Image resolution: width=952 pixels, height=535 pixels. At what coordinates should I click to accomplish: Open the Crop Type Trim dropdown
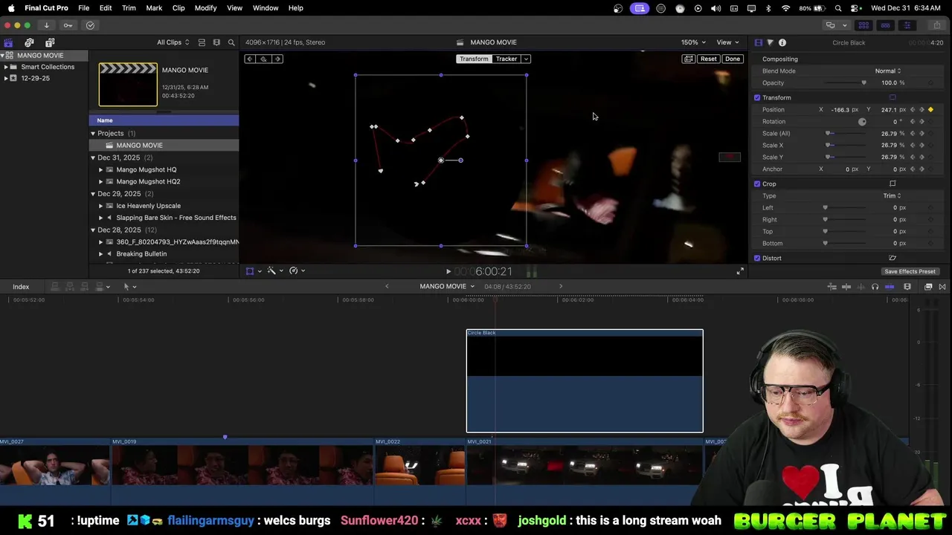pos(892,195)
